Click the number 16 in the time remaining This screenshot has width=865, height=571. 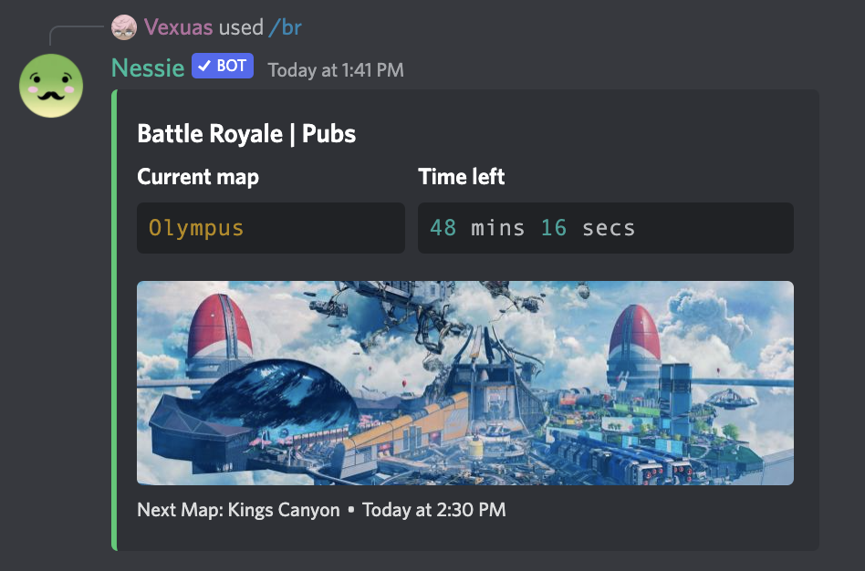[554, 228]
